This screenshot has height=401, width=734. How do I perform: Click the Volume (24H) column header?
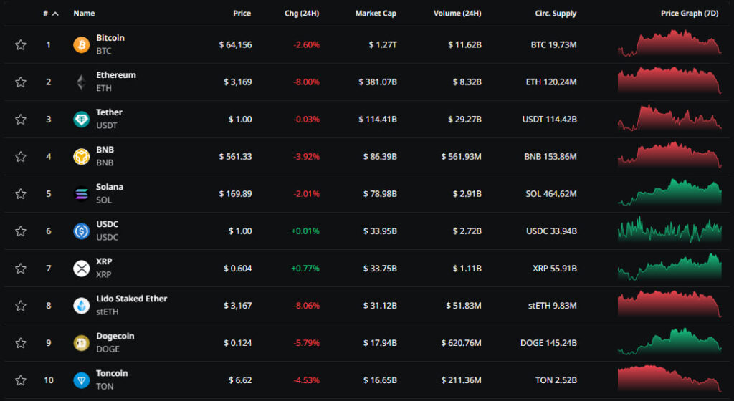click(x=457, y=14)
